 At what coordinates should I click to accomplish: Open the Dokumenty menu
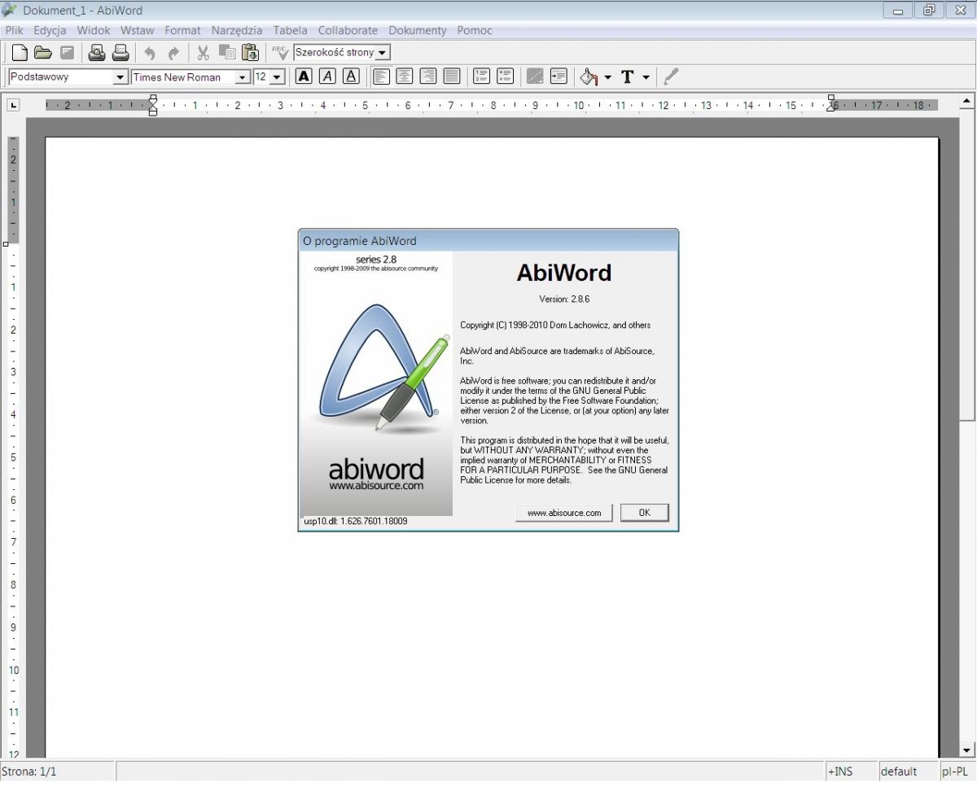pyautogui.click(x=418, y=30)
